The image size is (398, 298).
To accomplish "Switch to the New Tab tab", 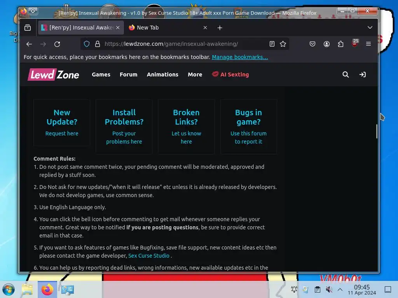I will pos(168,28).
